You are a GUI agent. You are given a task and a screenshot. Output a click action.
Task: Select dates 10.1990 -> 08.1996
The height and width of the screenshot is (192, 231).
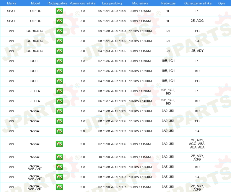[x=112, y=157]
